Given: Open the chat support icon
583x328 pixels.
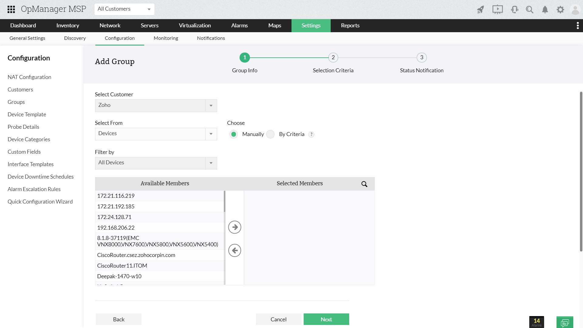Looking at the screenshot, I should coord(565,322).
